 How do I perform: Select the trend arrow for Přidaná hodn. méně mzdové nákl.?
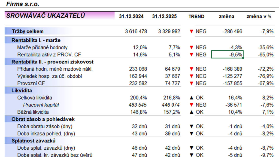click(x=191, y=69)
